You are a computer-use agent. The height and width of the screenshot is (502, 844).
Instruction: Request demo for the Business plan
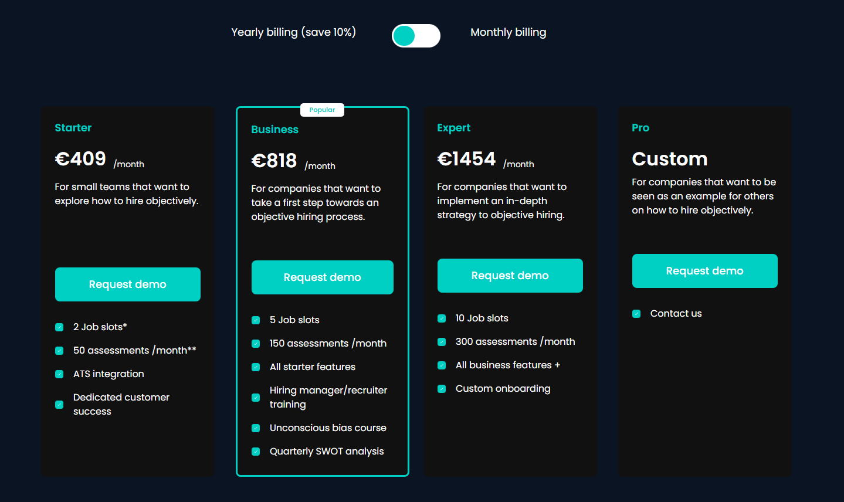[322, 277]
